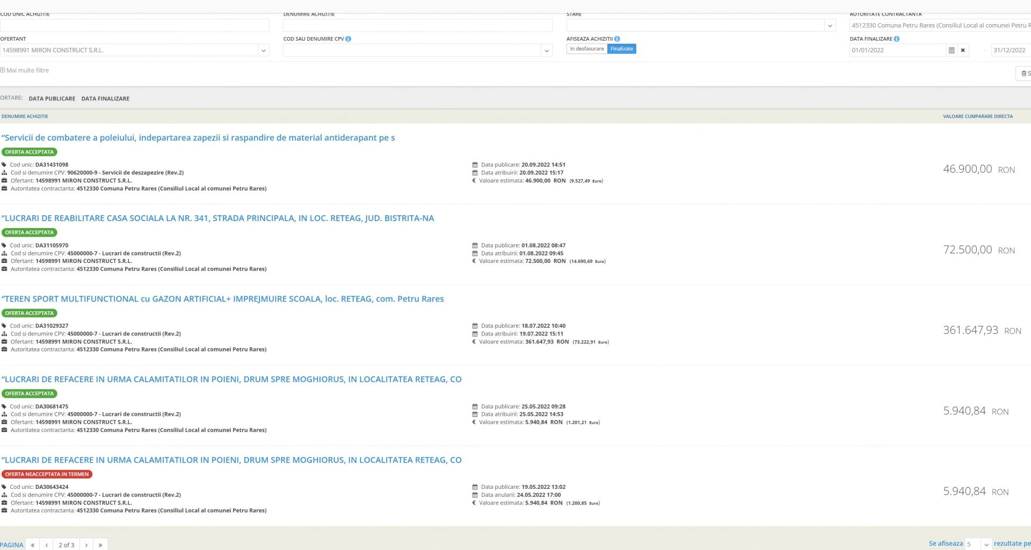
Task: Open the STARE dropdown
Action: tap(830, 25)
